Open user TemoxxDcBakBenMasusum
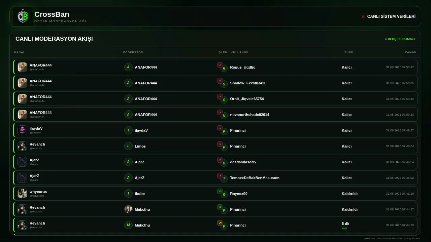The image size is (431, 242). (x=255, y=178)
